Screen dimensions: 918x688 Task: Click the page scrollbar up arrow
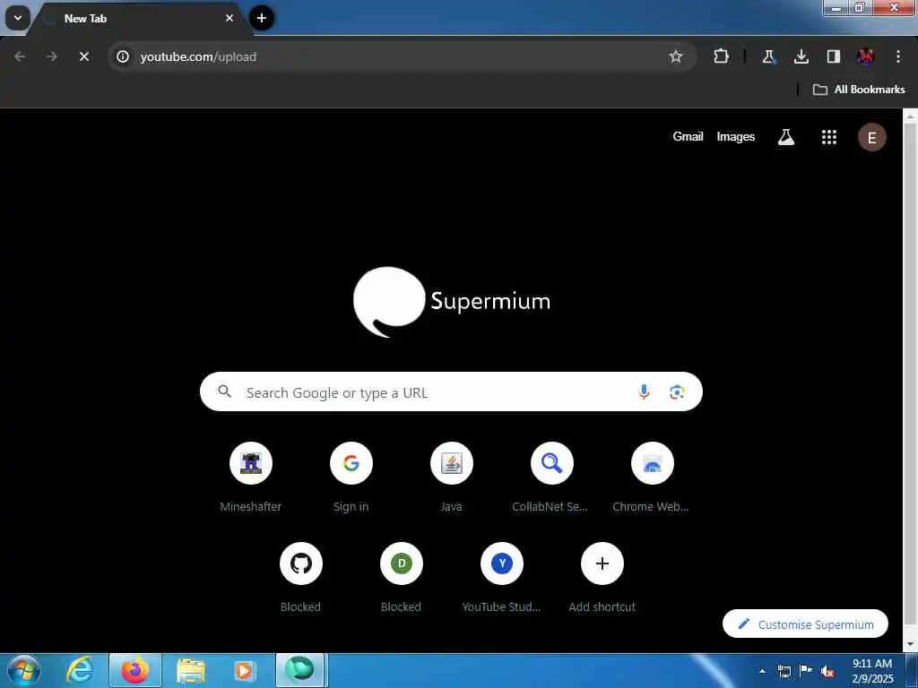[x=910, y=116]
